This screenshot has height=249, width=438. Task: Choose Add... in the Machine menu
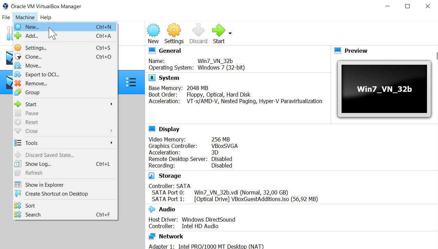point(65,36)
